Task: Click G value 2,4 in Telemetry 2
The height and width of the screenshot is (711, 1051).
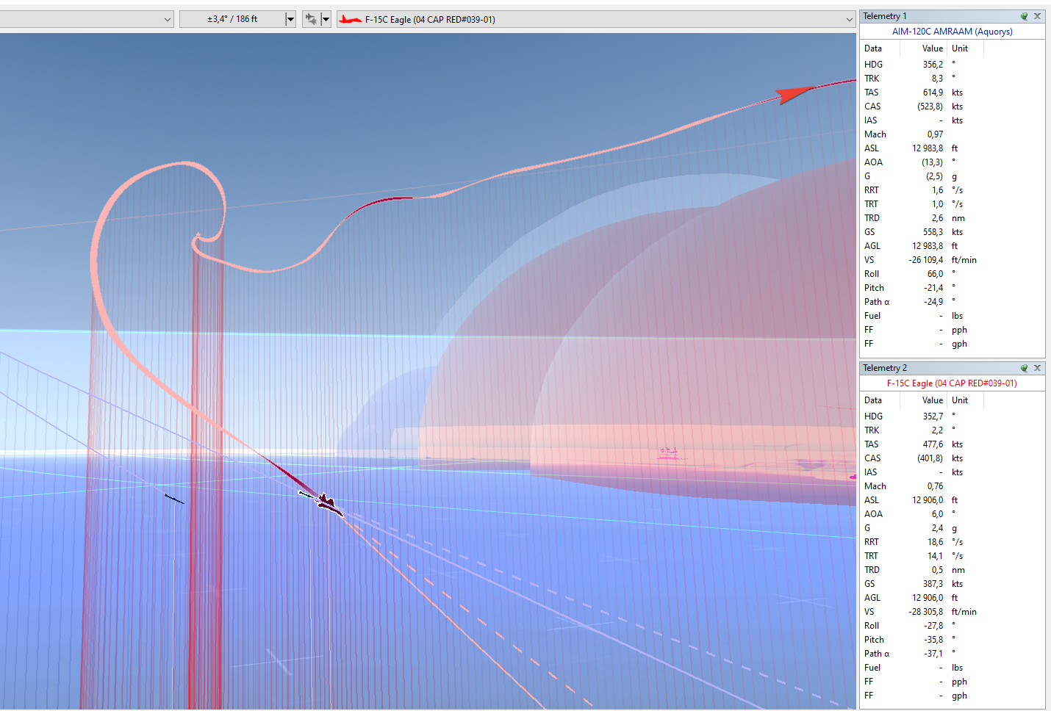Action: (x=937, y=528)
